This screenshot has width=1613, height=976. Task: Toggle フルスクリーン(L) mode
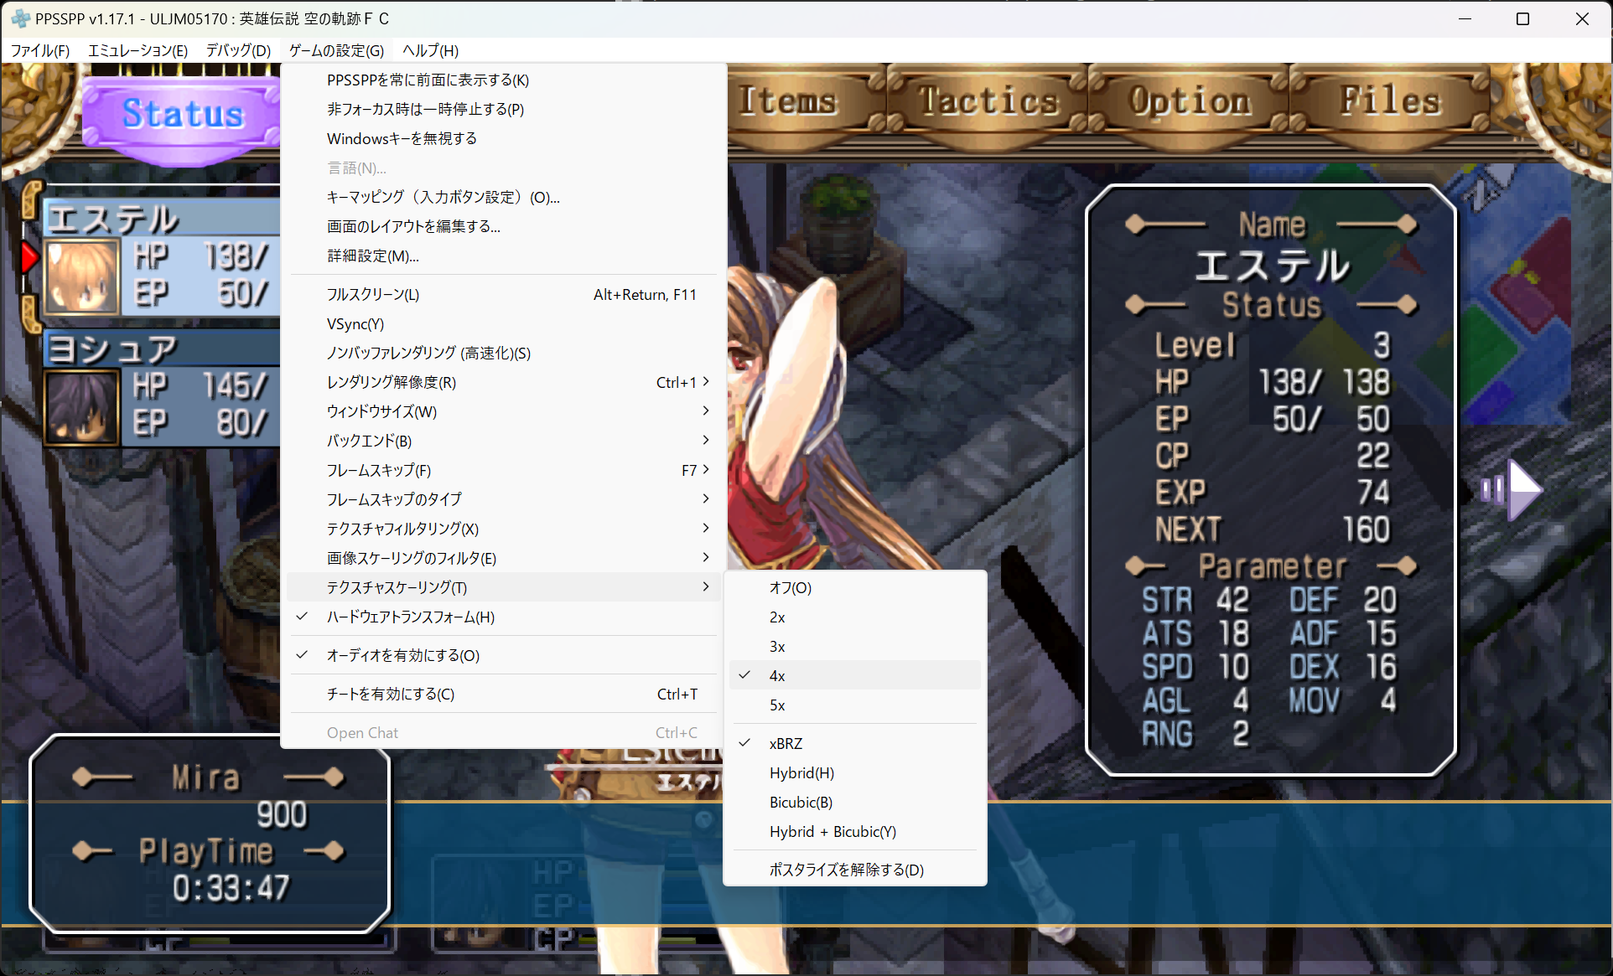click(x=503, y=295)
